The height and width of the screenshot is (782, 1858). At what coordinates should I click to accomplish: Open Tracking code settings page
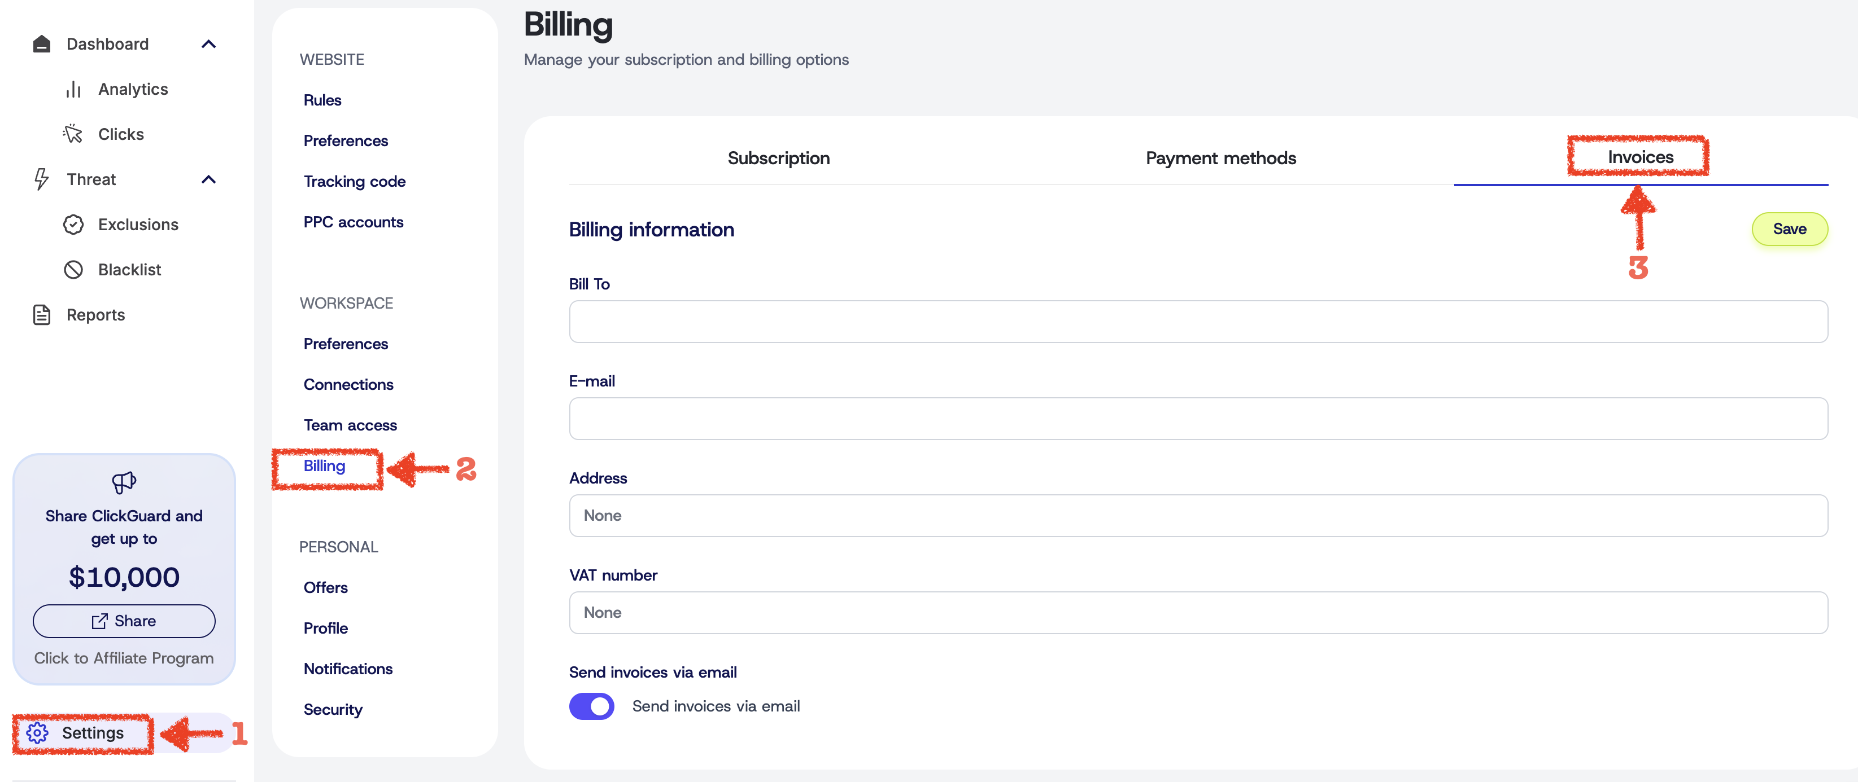coord(354,182)
